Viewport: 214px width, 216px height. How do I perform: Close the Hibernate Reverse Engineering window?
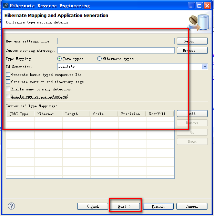207,6
